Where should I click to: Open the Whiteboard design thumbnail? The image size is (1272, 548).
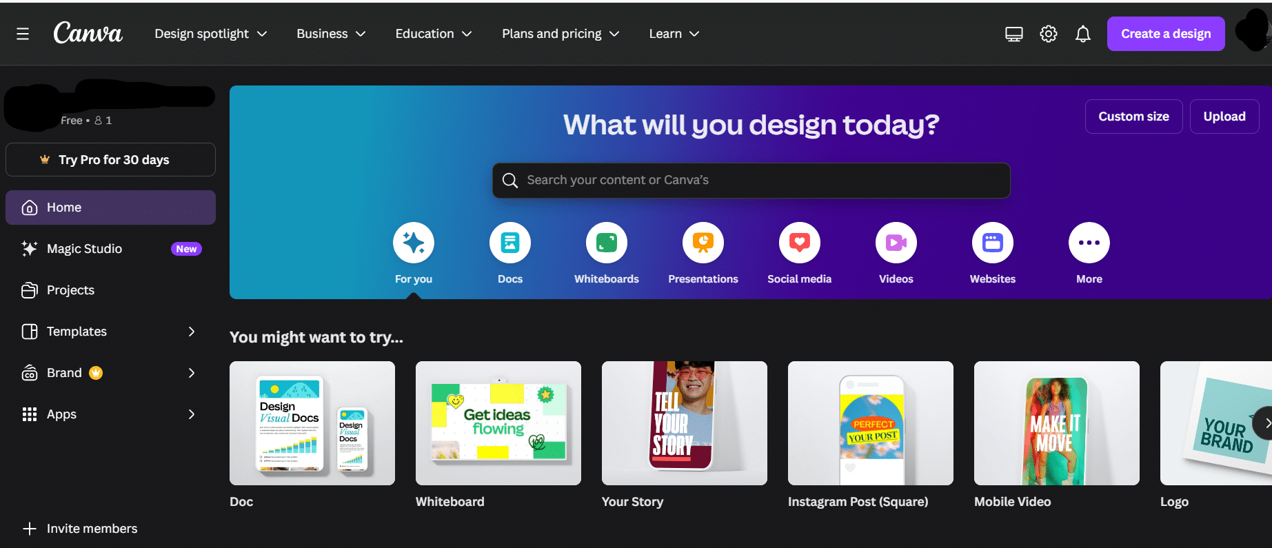coord(498,423)
